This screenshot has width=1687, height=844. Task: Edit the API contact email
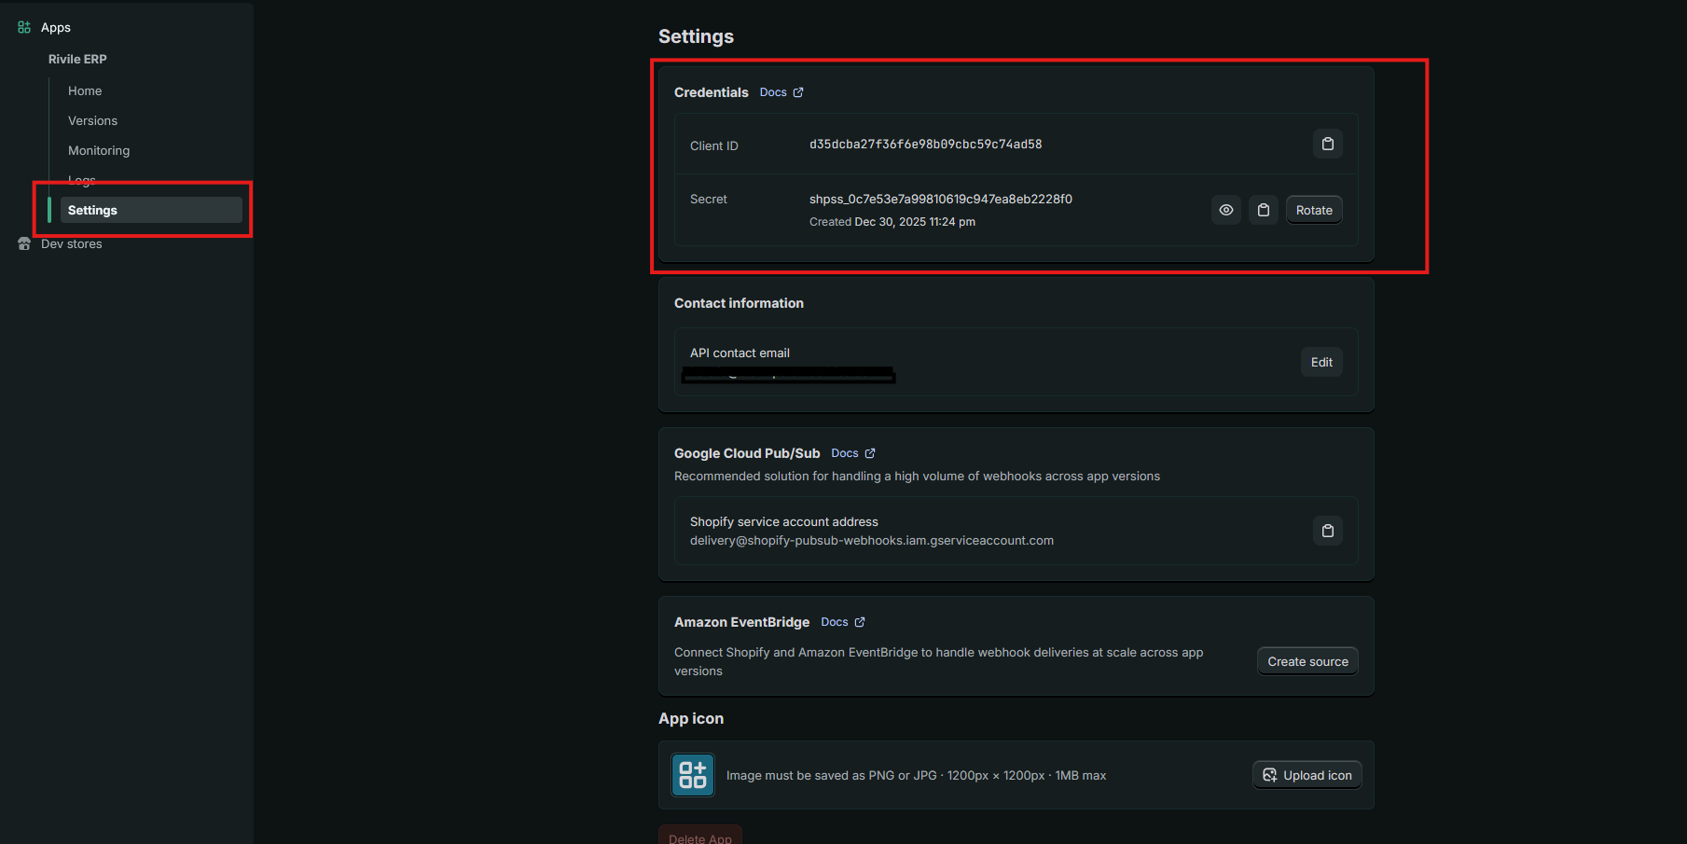(x=1321, y=363)
